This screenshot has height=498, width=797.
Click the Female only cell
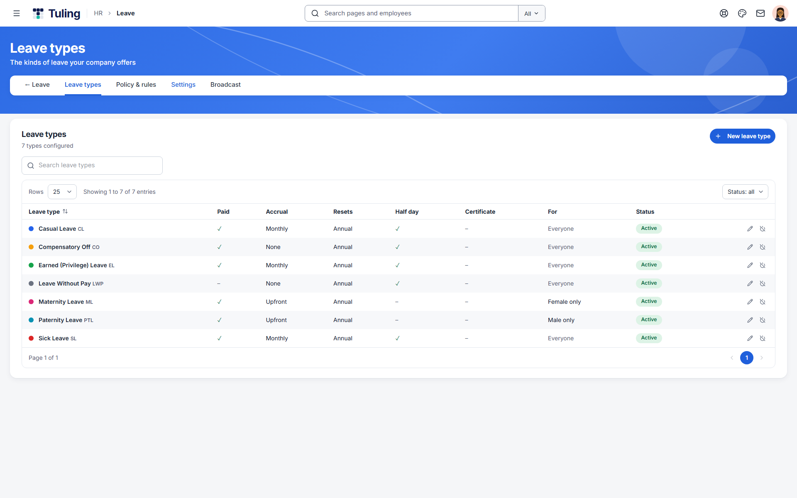(564, 302)
